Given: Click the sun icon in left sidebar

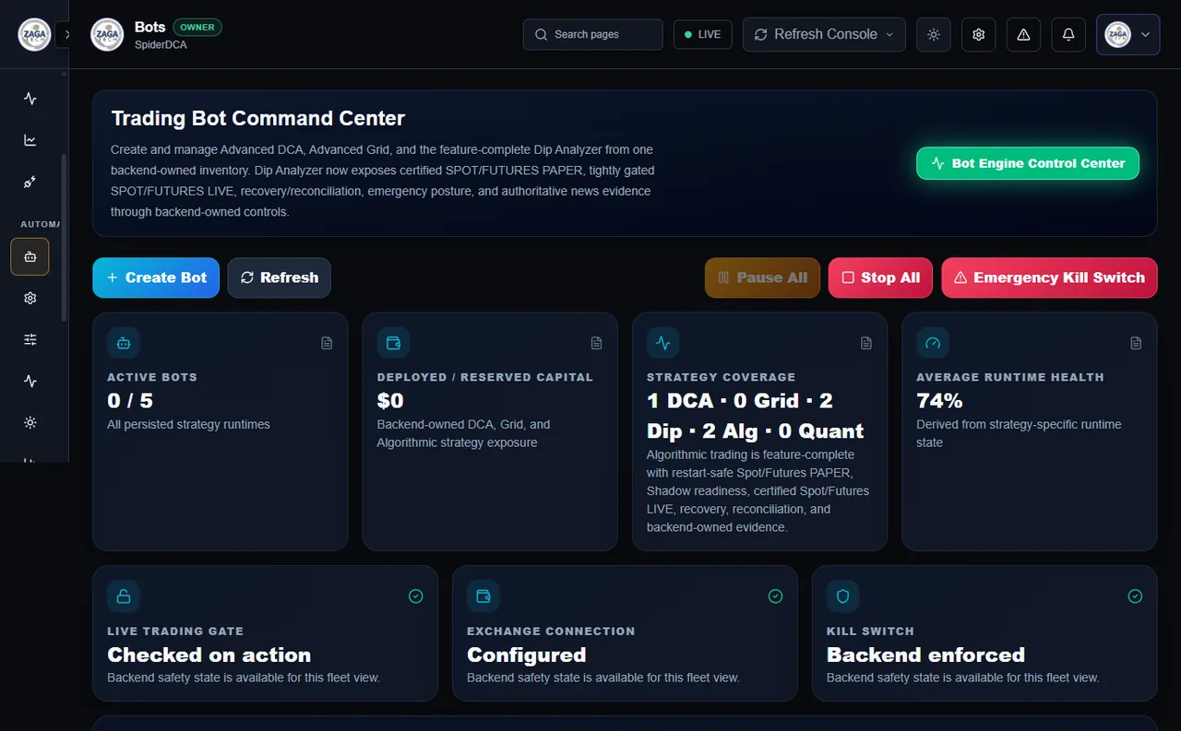Looking at the screenshot, I should click(x=30, y=422).
